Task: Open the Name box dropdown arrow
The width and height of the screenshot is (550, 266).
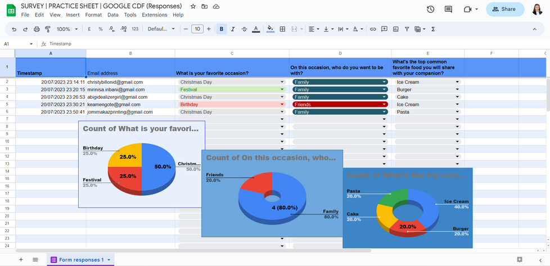Action: click(31, 44)
